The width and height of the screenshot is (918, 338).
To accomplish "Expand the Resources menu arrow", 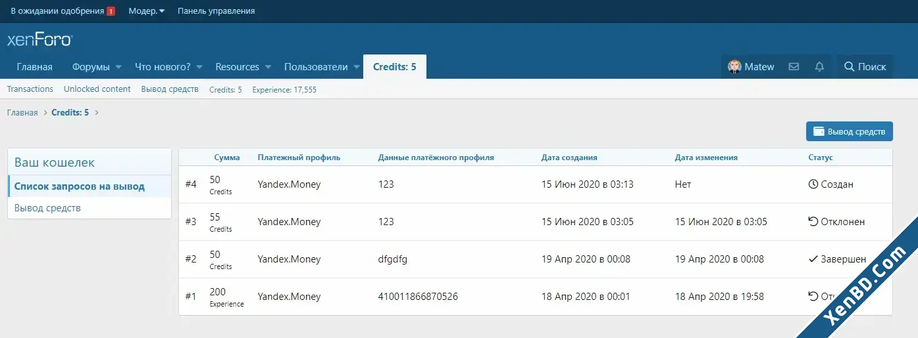I will [268, 67].
